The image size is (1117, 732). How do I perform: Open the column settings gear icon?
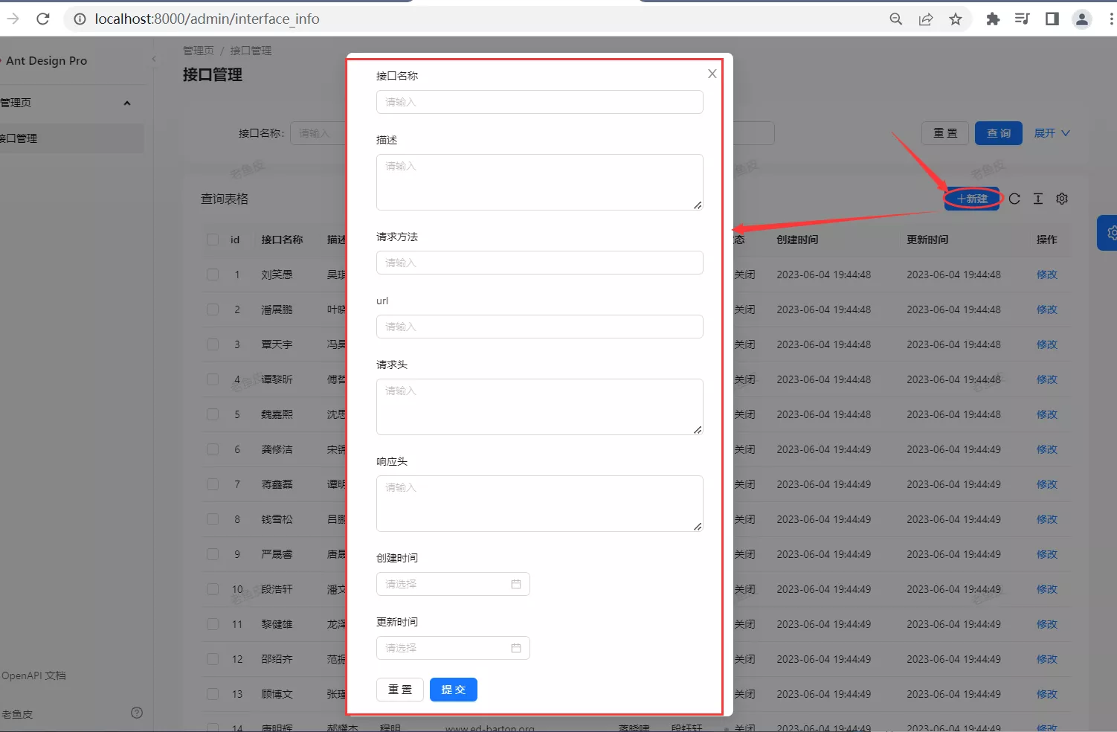click(1062, 199)
